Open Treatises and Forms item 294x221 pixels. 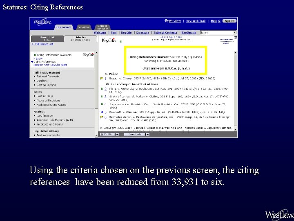50,124
